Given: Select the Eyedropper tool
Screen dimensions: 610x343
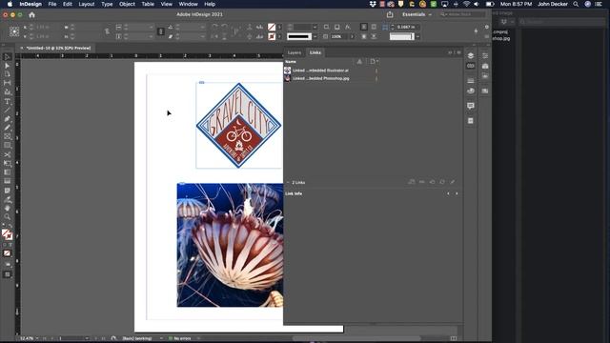Looking at the screenshot, I should [x=7, y=199].
